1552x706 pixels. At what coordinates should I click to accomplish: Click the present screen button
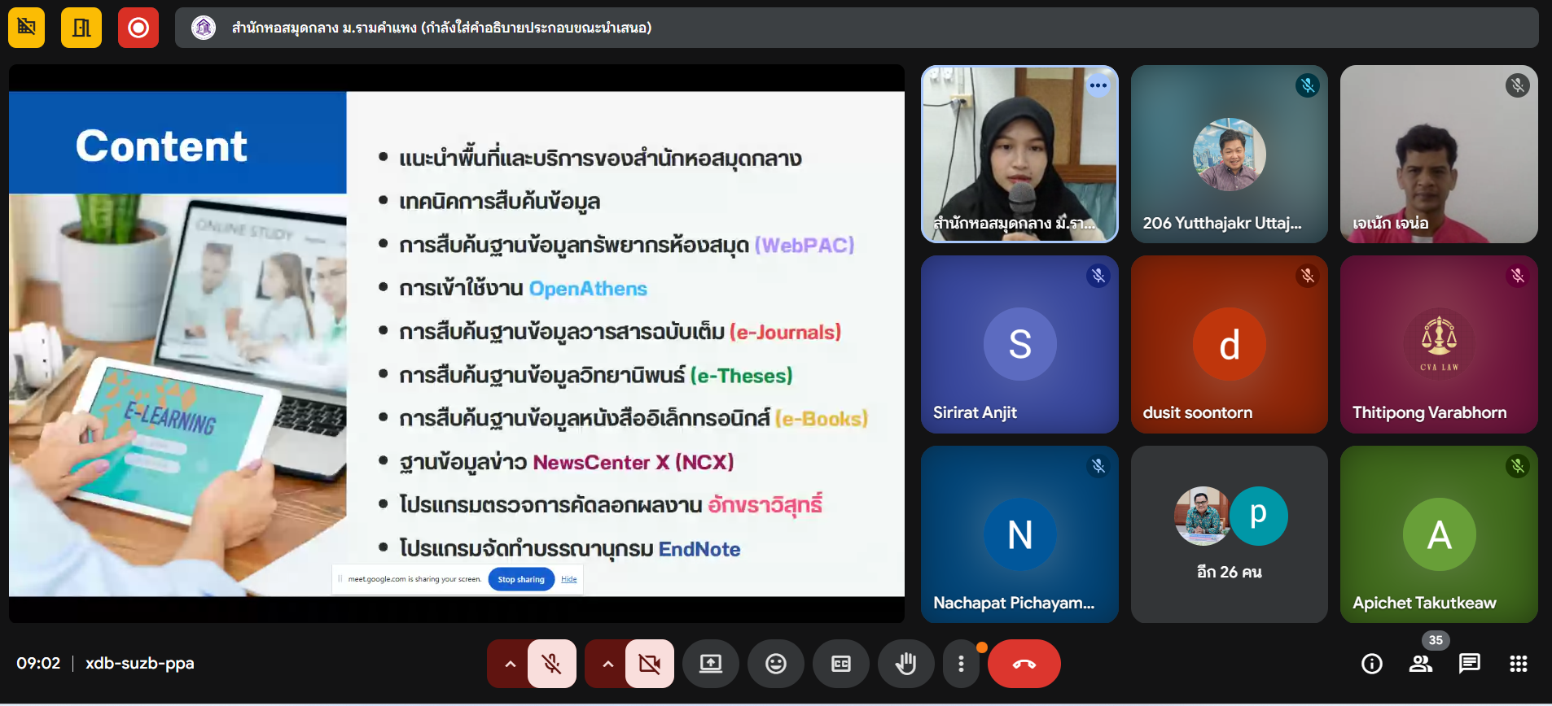tap(711, 664)
